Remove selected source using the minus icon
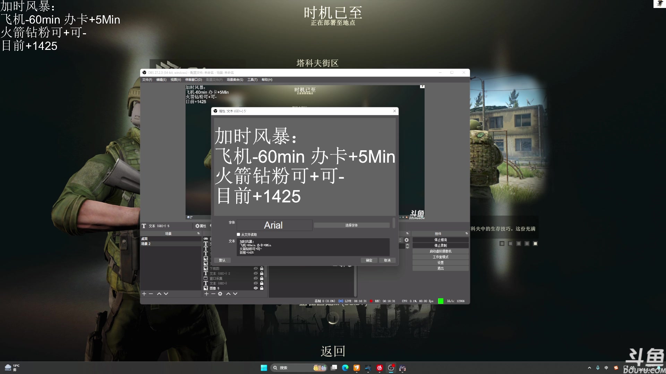This screenshot has height=374, width=666. pyautogui.click(x=213, y=294)
